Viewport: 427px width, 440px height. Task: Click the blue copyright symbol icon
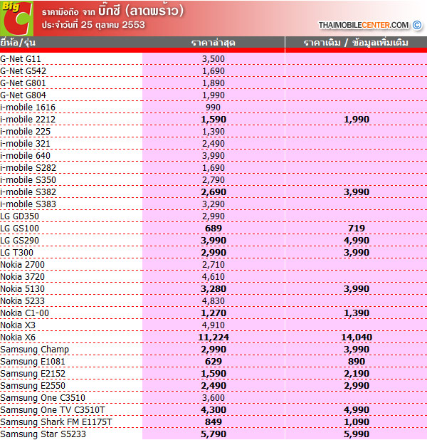click(417, 25)
